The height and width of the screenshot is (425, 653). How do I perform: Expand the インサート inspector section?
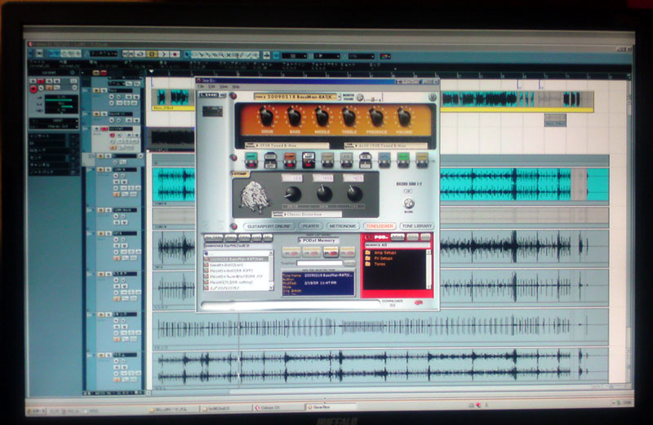pyautogui.click(x=53, y=136)
